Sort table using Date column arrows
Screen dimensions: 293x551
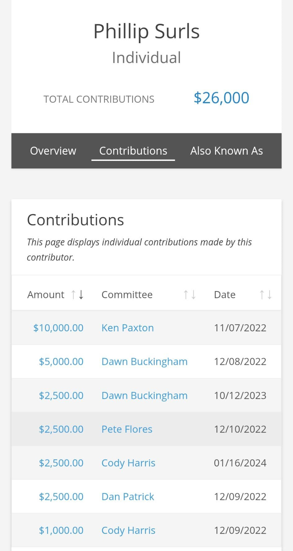point(265,294)
